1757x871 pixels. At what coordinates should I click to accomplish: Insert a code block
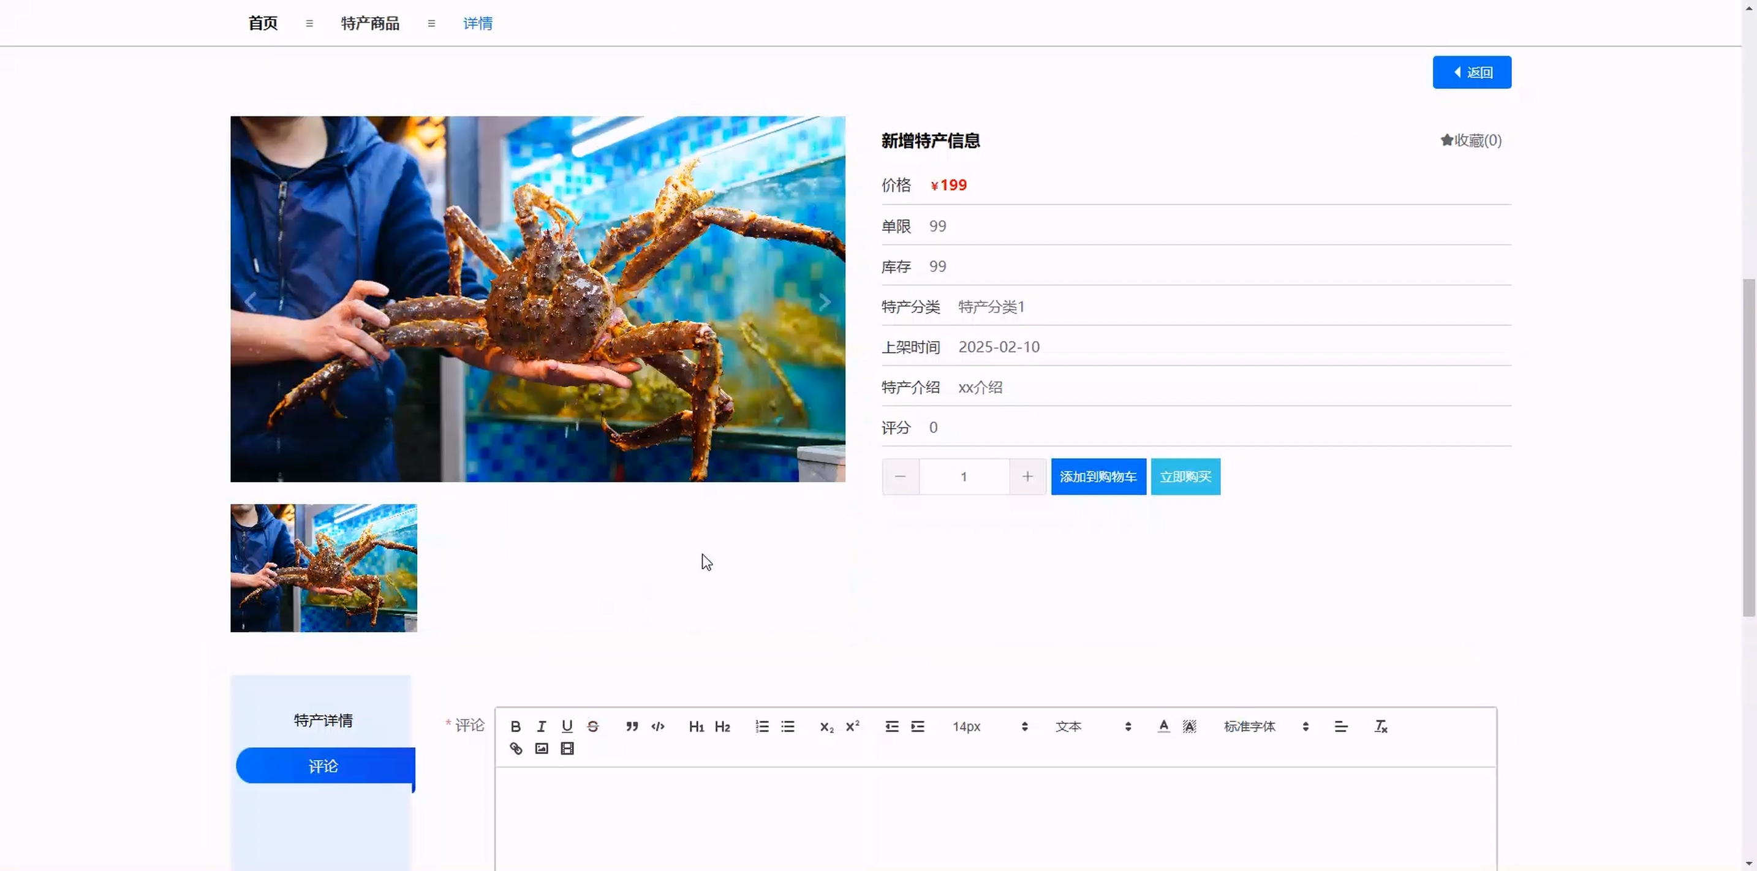click(x=657, y=726)
